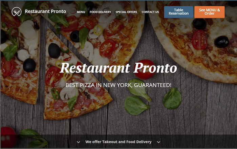The height and width of the screenshot is (149, 237).
Task: Click the basil leaves below the tagline
Action: coord(137,98)
